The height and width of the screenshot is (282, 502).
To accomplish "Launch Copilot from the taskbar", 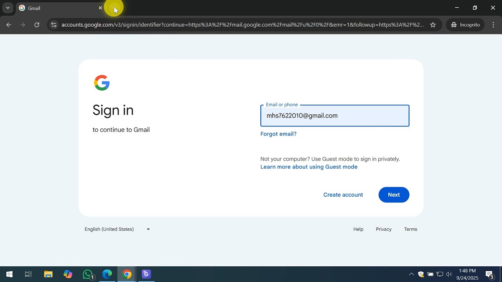I will point(68,274).
